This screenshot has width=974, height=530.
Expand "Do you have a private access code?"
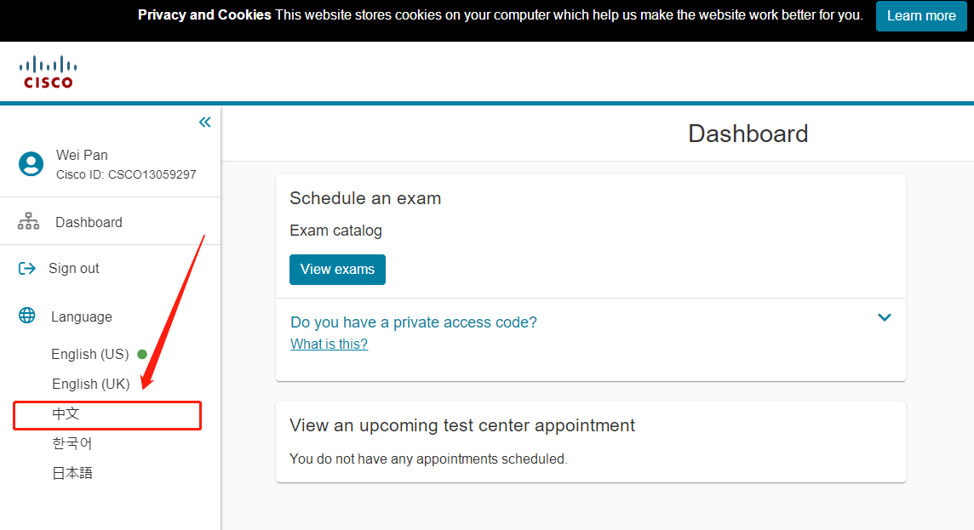tap(414, 322)
